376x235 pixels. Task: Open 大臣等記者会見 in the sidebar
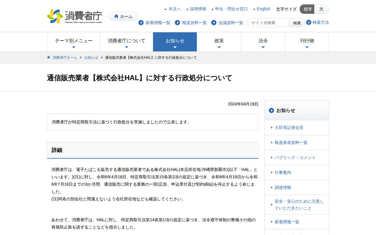[289, 127]
